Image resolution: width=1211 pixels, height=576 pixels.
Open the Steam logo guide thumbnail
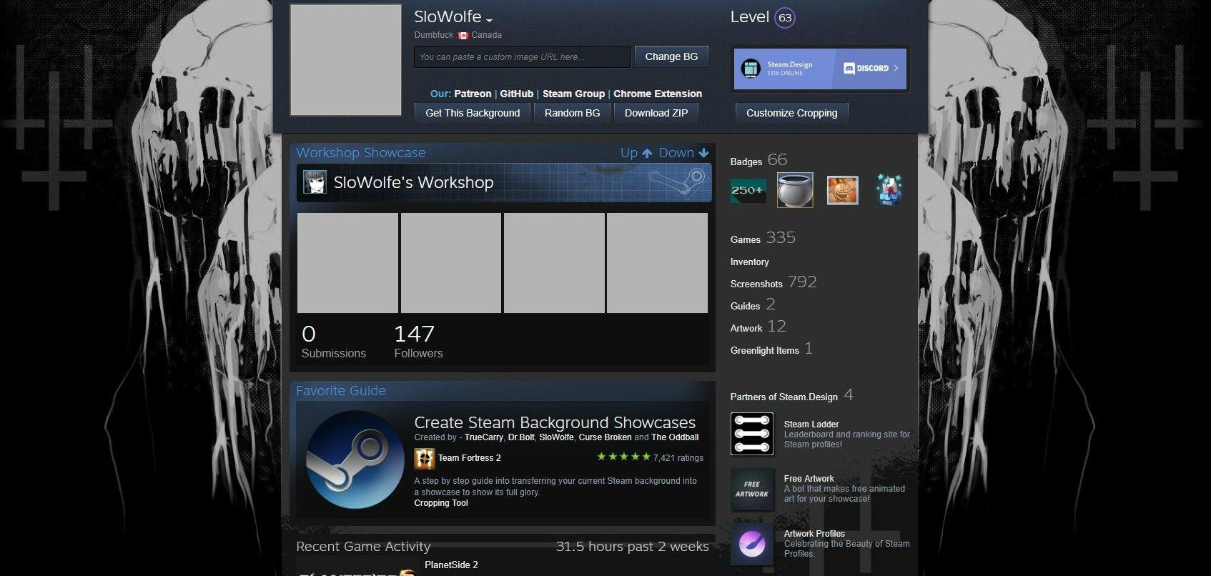(355, 460)
